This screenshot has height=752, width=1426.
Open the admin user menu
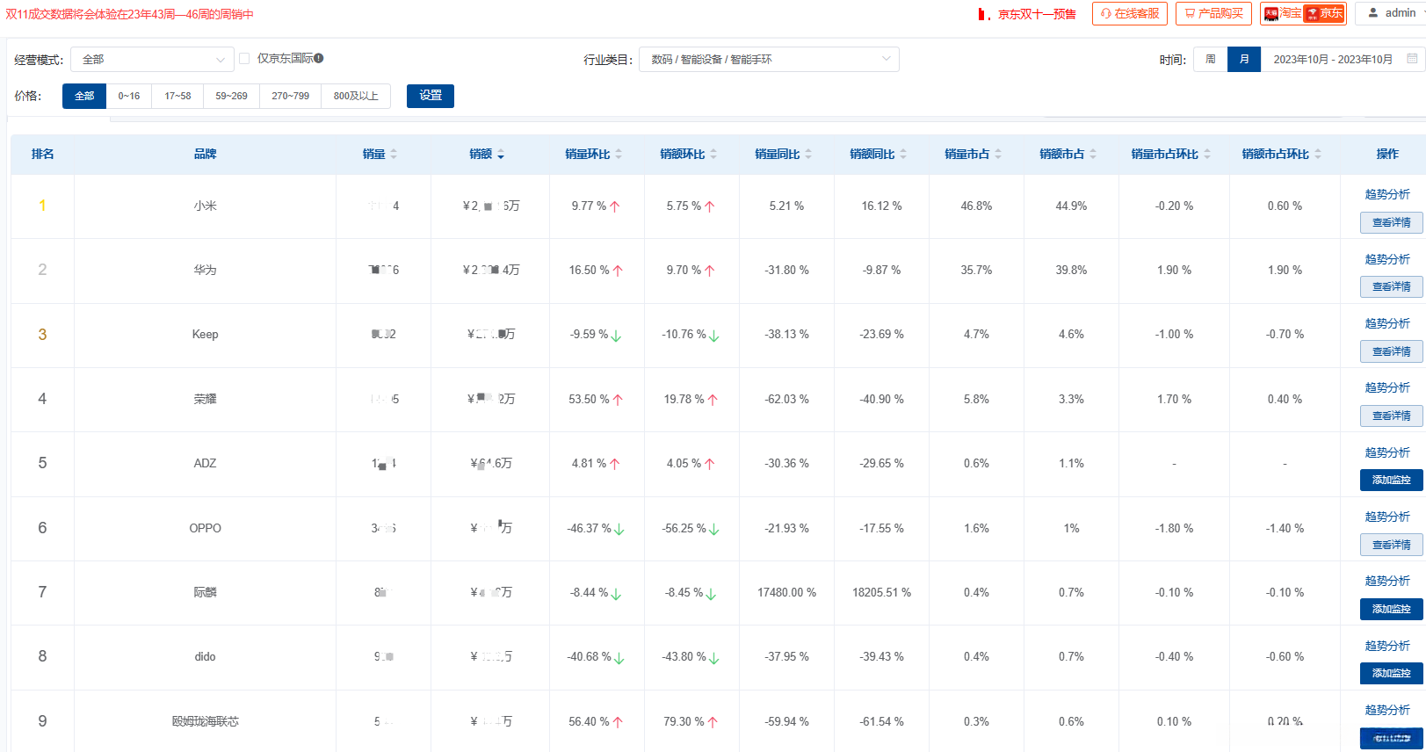1393,13
